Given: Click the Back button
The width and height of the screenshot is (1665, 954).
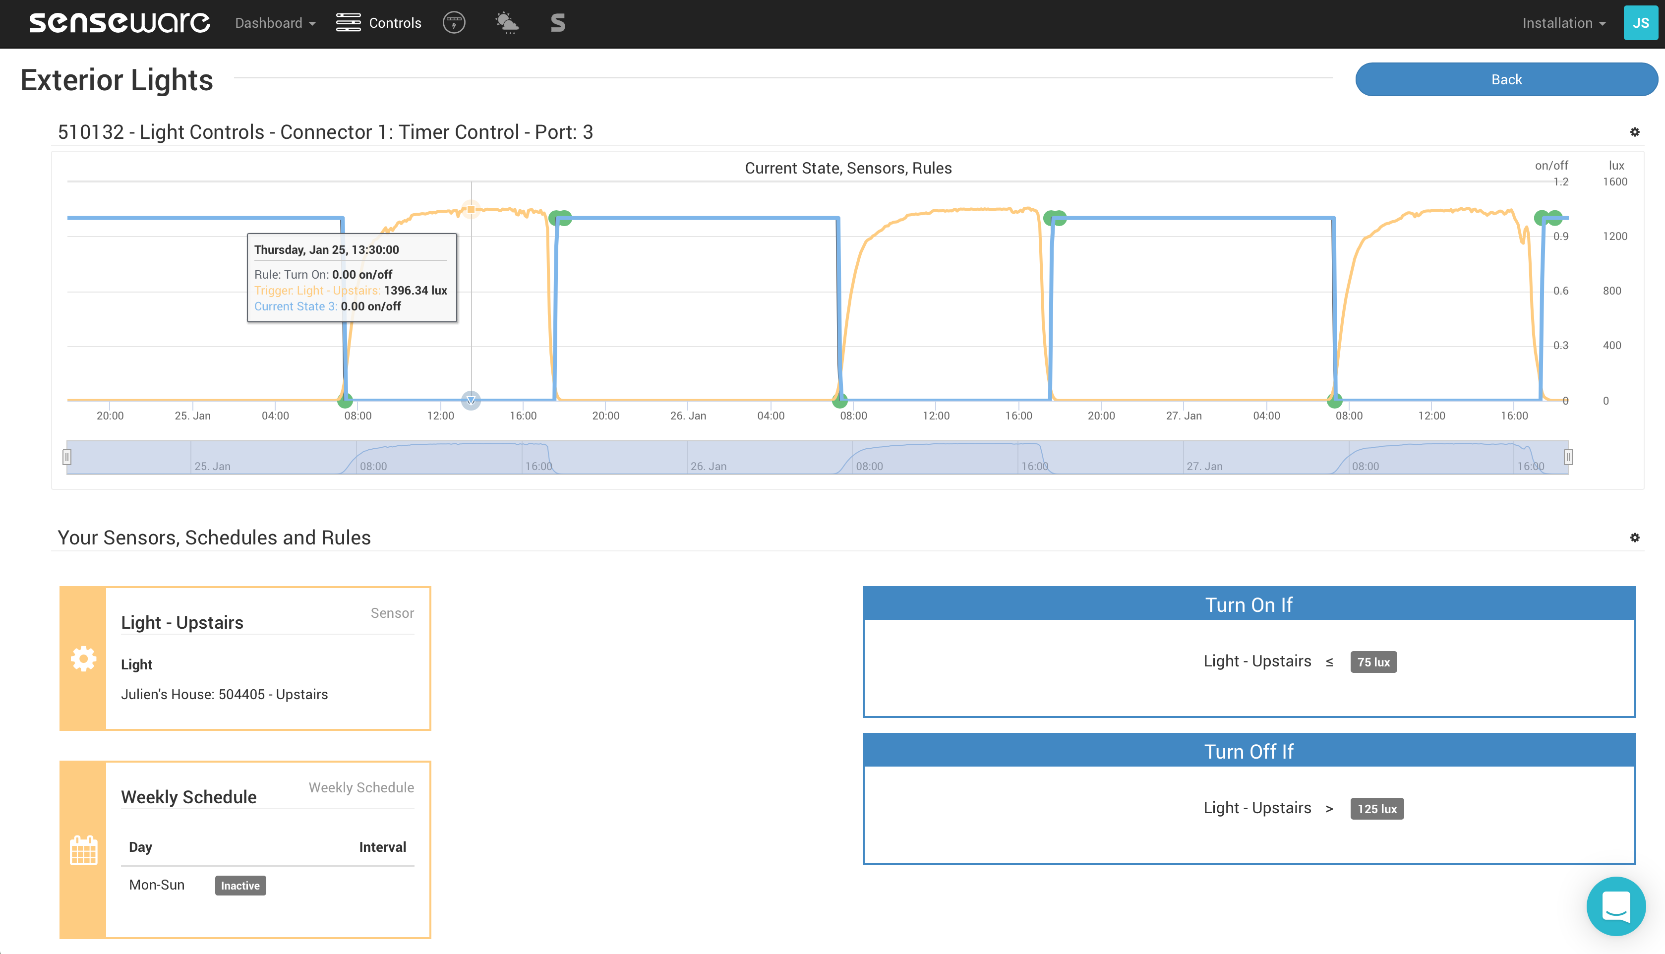Looking at the screenshot, I should point(1506,79).
